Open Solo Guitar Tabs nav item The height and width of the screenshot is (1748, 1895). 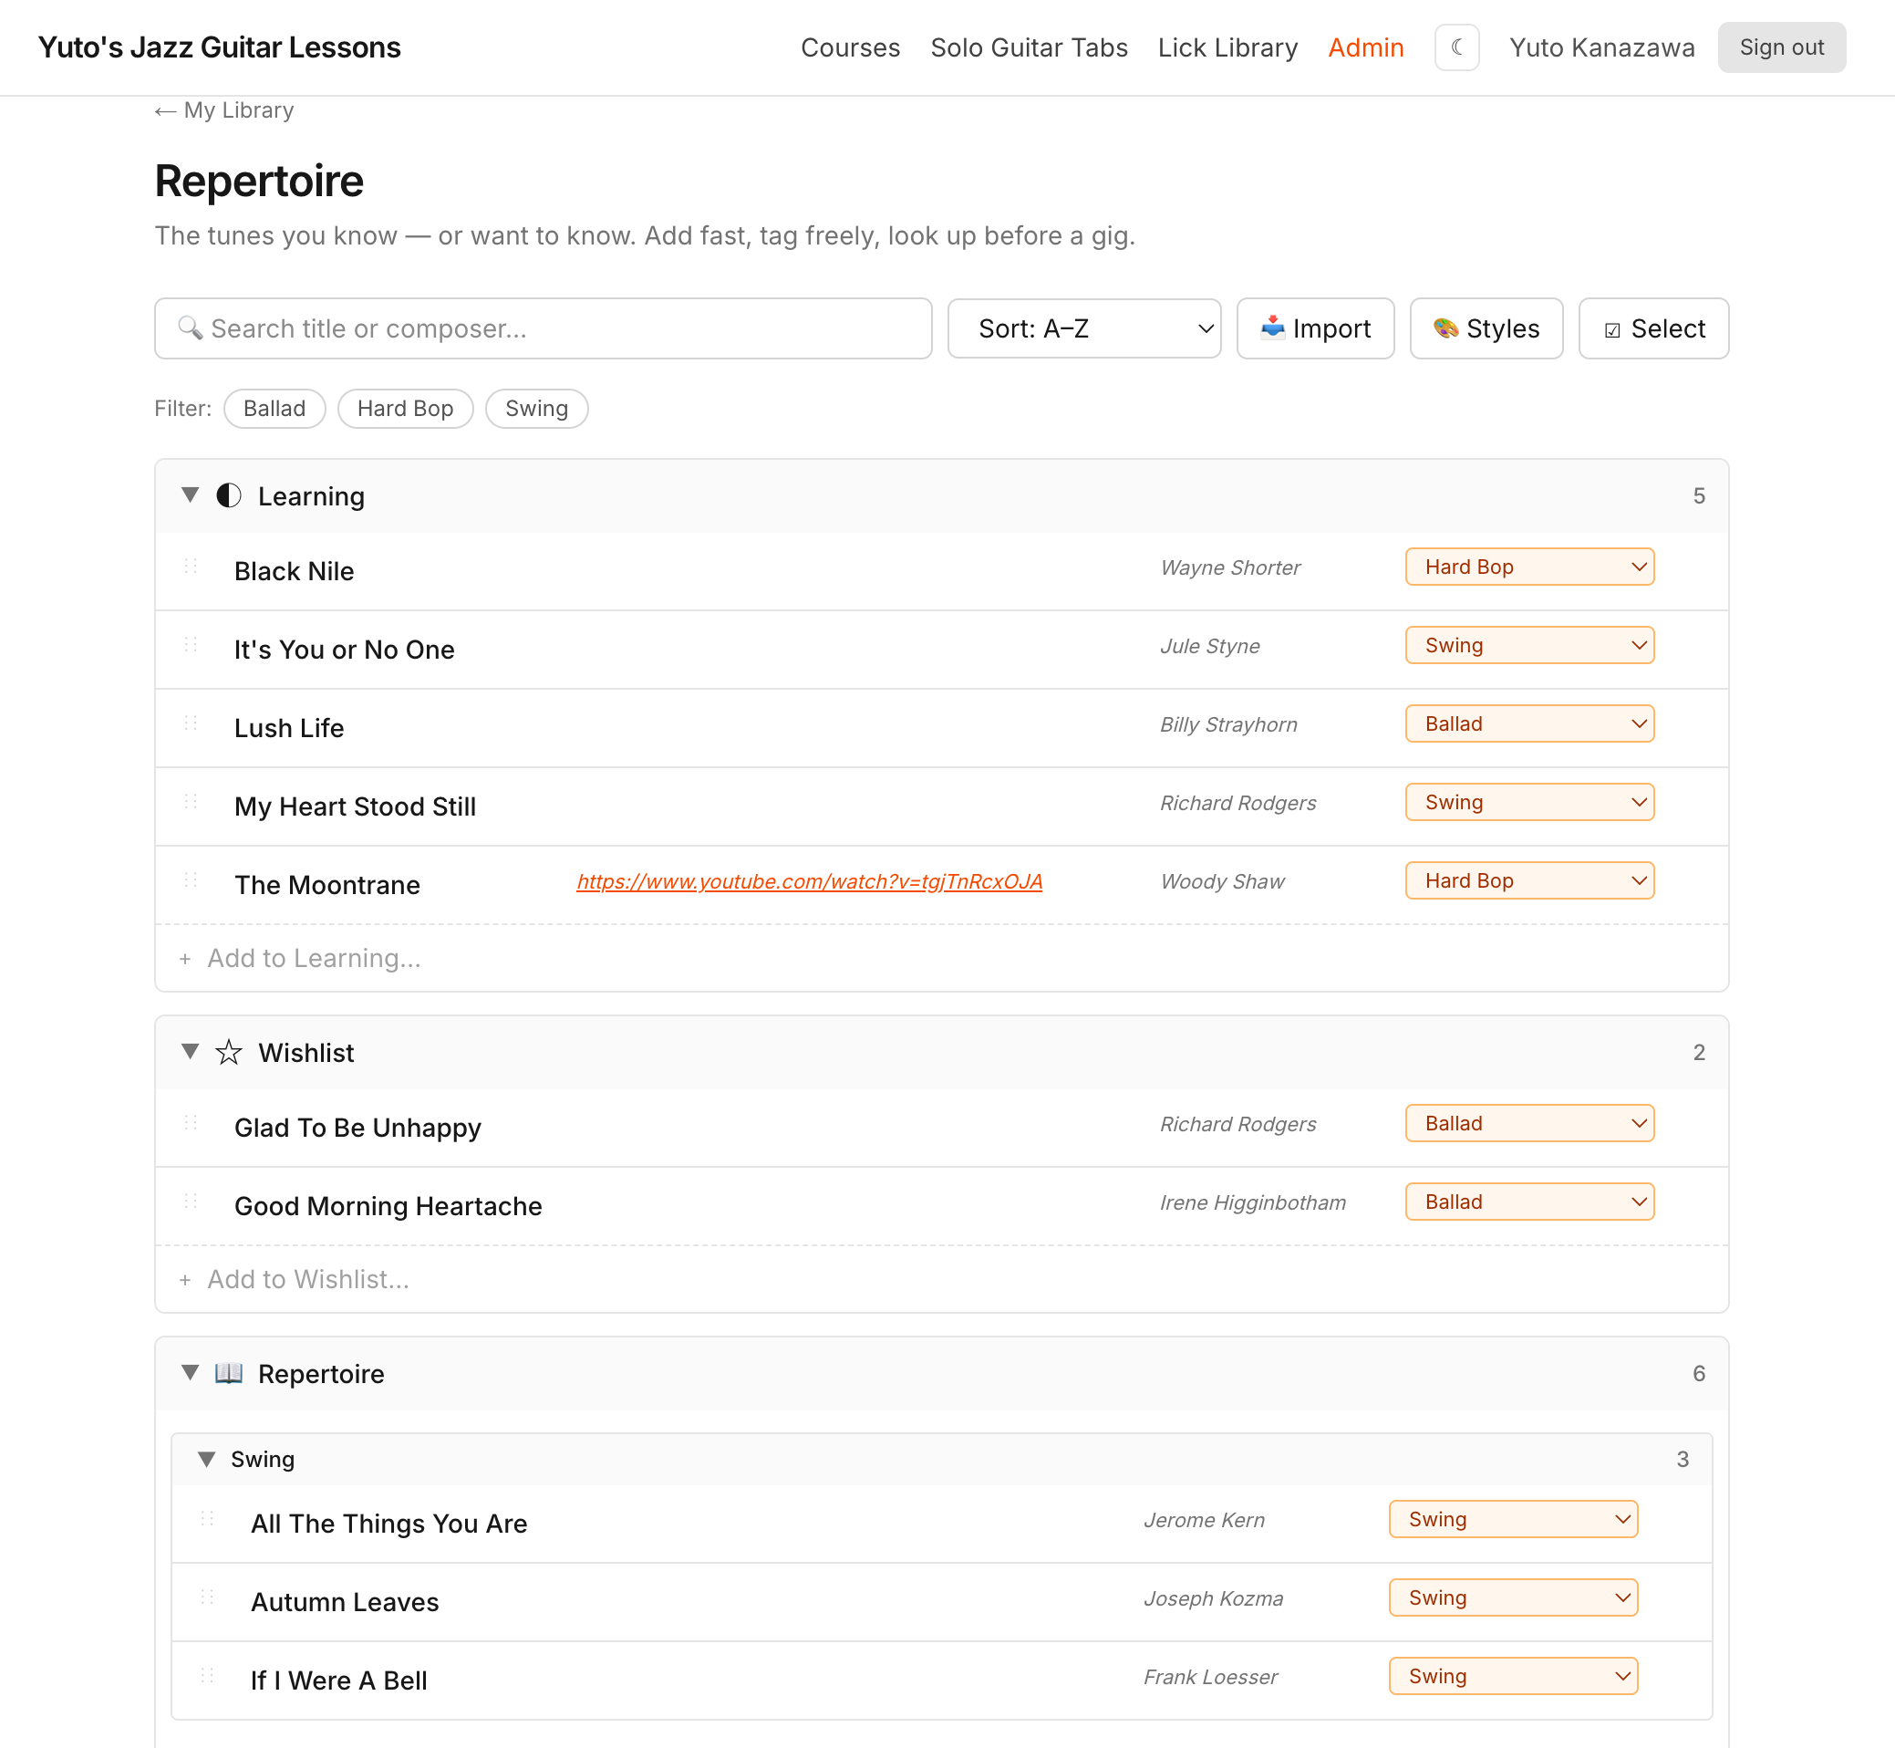1029,47
